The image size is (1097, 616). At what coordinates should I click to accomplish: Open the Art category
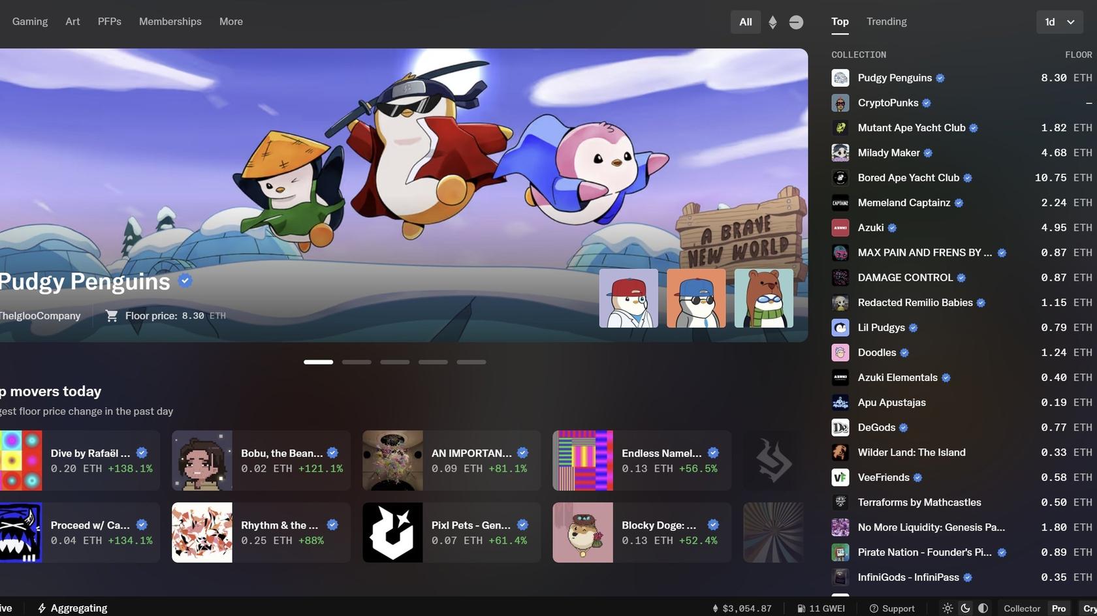pos(72,22)
